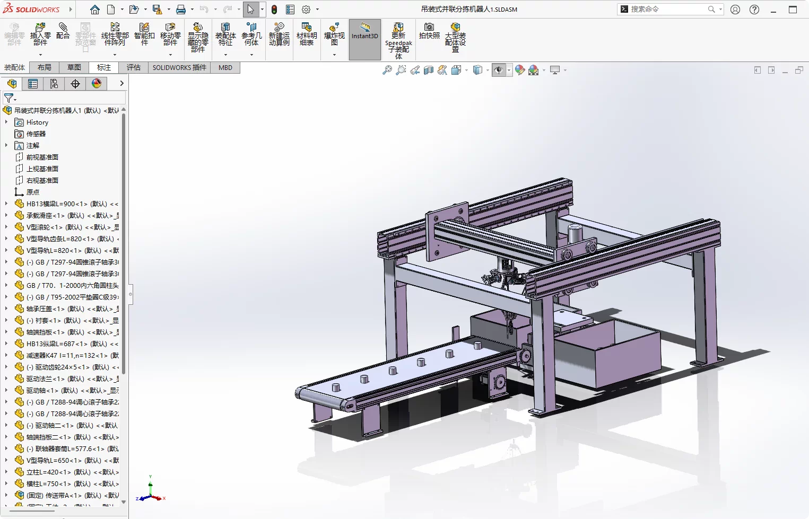
Task: Click the Edit Appearance color ball
Action: coord(520,70)
